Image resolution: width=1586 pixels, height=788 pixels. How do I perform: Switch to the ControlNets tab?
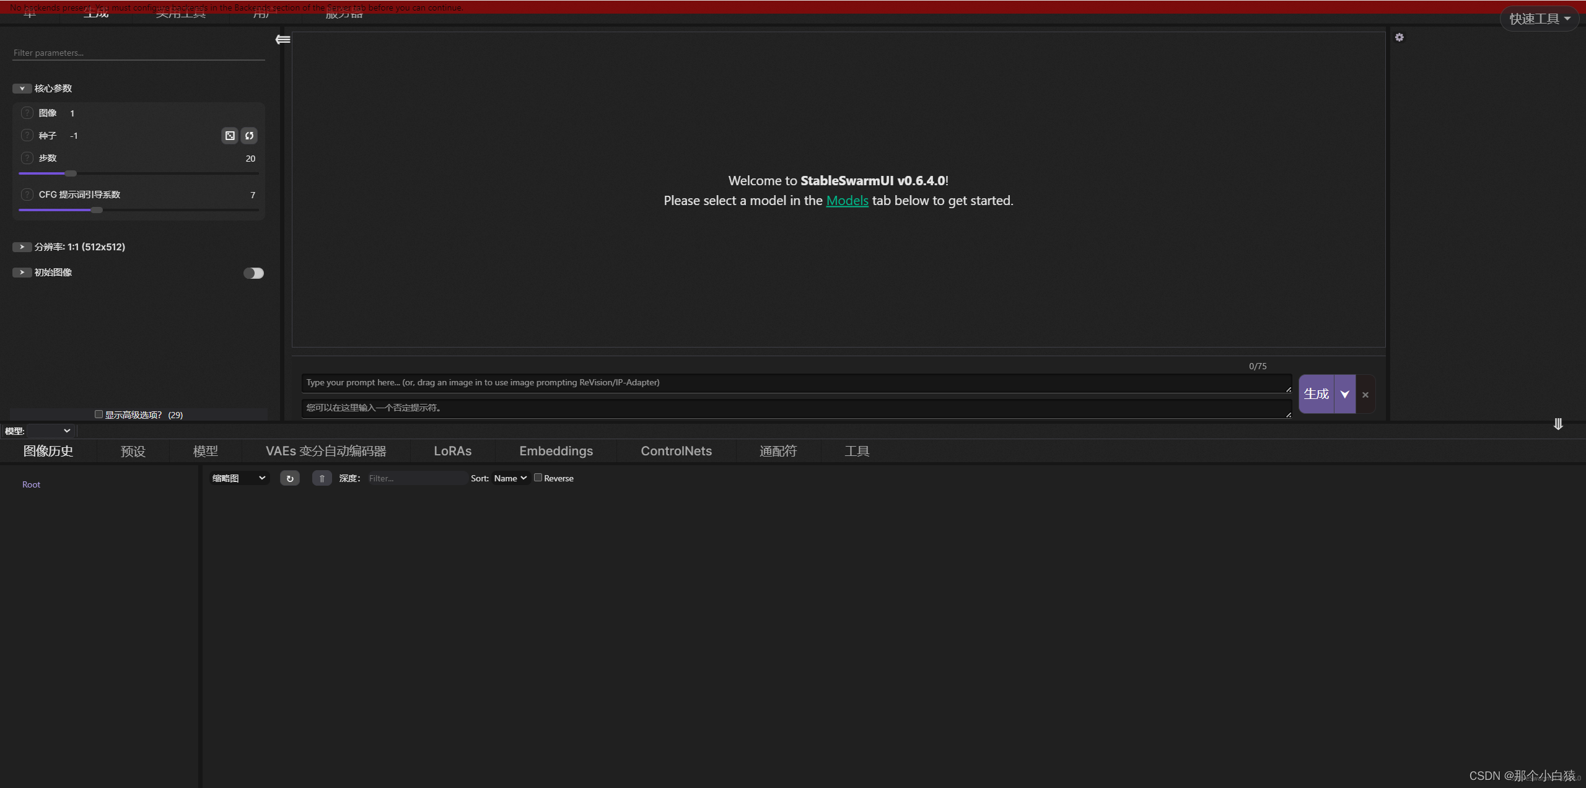pos(676,451)
